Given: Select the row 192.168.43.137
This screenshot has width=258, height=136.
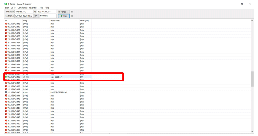Looking at the screenshot, I should click(48, 83).
